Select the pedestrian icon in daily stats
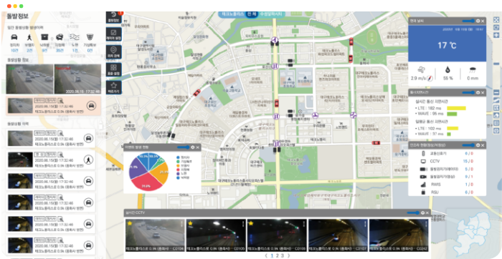 (29, 37)
